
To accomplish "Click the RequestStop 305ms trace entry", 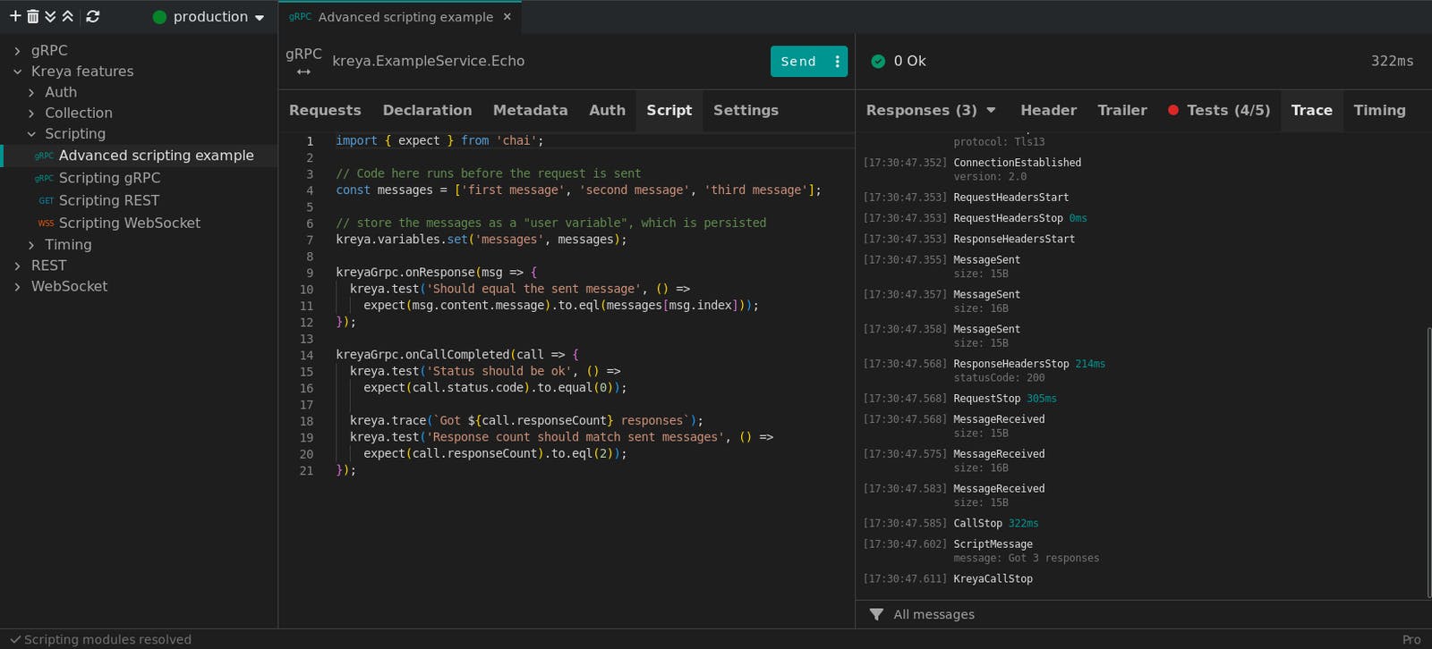I will tap(1004, 399).
